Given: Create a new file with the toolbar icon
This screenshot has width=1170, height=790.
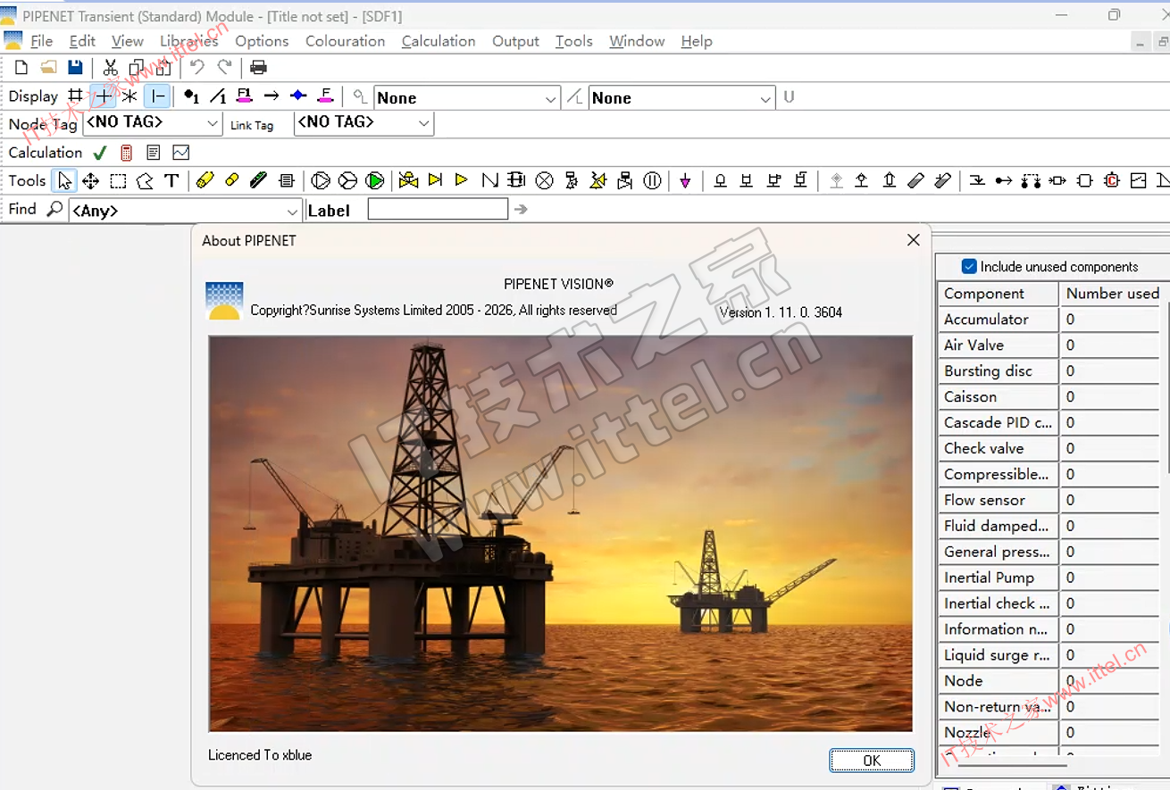Looking at the screenshot, I should pos(21,67).
